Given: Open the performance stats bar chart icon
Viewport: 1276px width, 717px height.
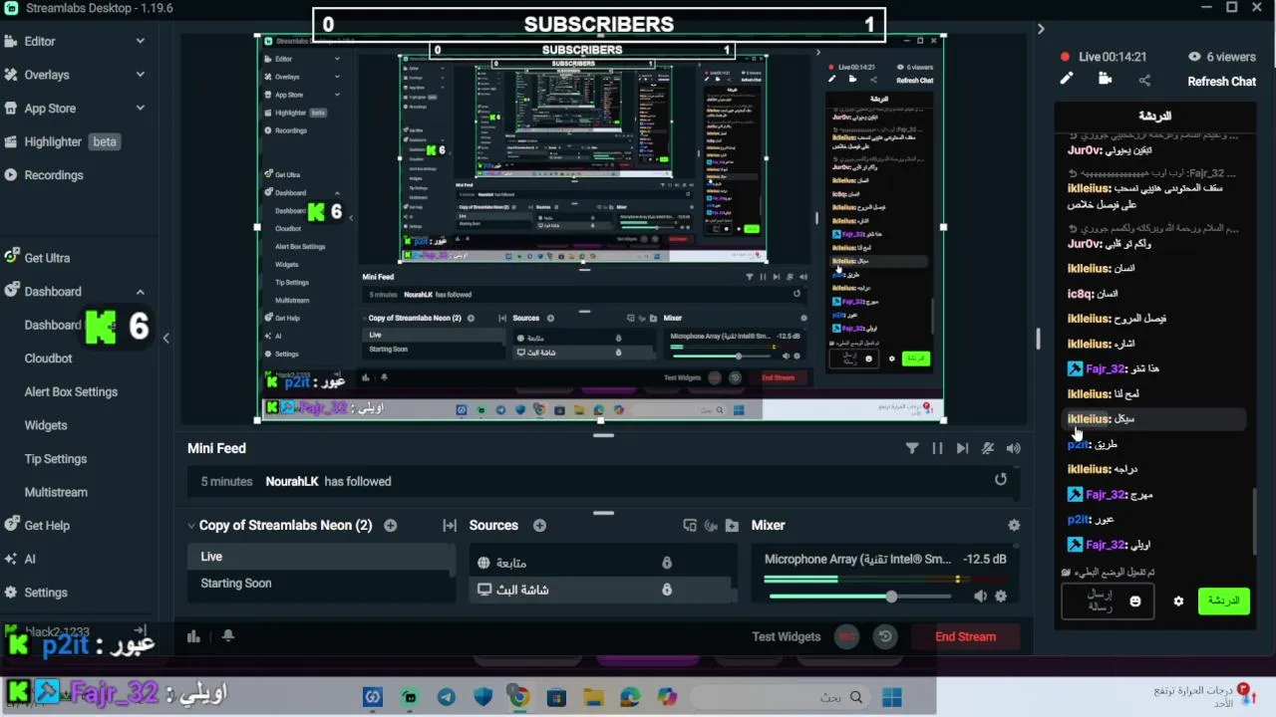Looking at the screenshot, I should point(193,636).
